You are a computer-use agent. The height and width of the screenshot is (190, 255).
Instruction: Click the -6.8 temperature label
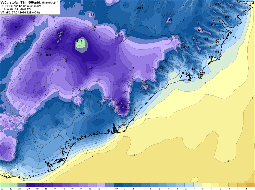pyautogui.click(x=193, y=69)
